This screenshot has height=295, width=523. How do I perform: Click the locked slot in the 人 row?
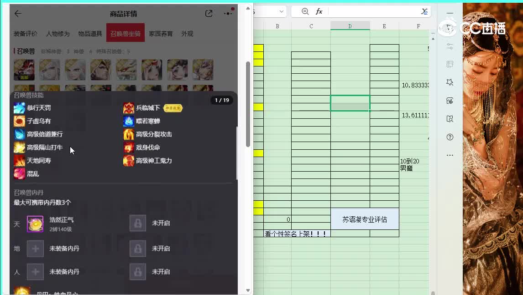pyautogui.click(x=138, y=272)
